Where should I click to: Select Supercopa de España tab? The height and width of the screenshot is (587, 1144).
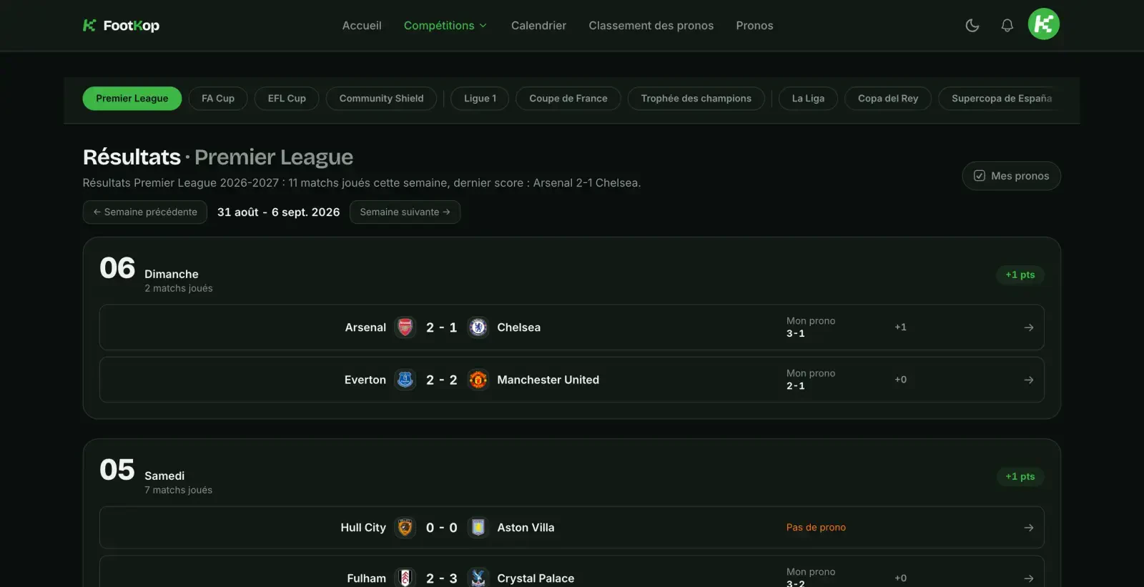[x=1002, y=99]
